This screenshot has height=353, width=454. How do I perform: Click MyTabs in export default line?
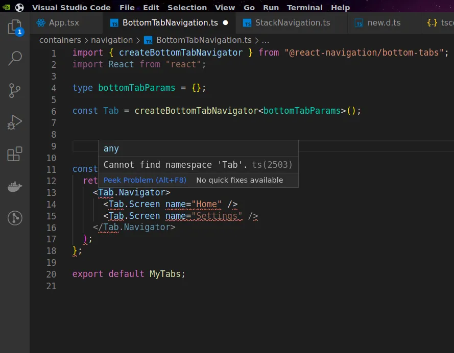coord(165,274)
